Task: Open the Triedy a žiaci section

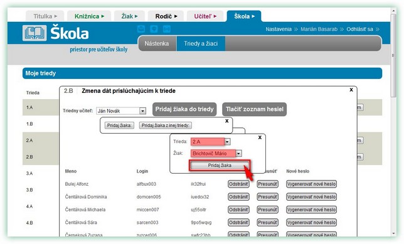Action: pyautogui.click(x=201, y=43)
